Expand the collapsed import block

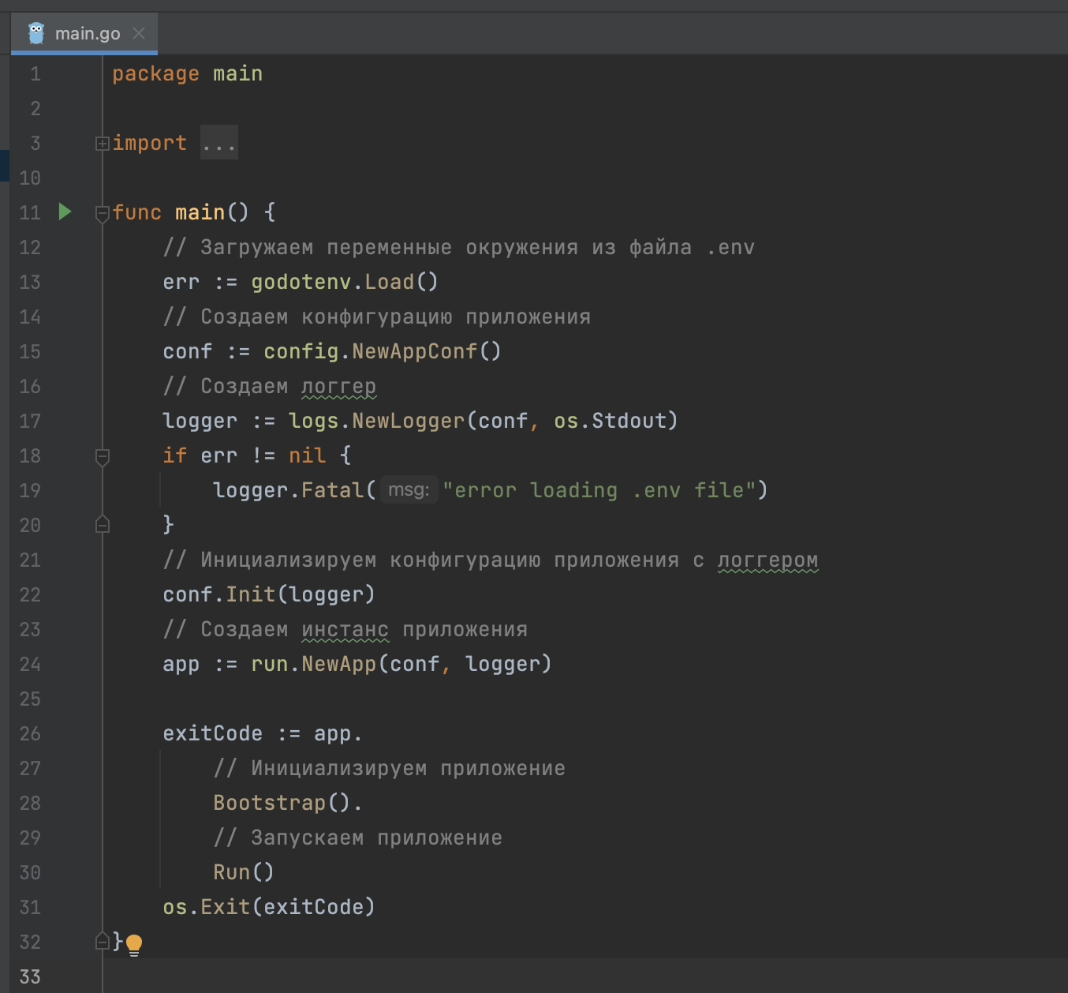[x=103, y=144]
